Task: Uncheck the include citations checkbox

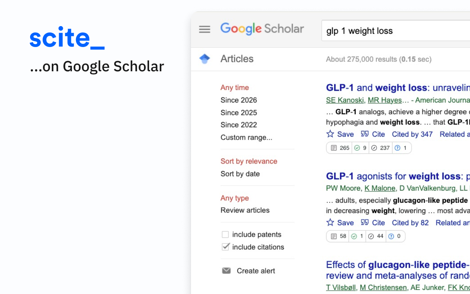Action: point(225,247)
